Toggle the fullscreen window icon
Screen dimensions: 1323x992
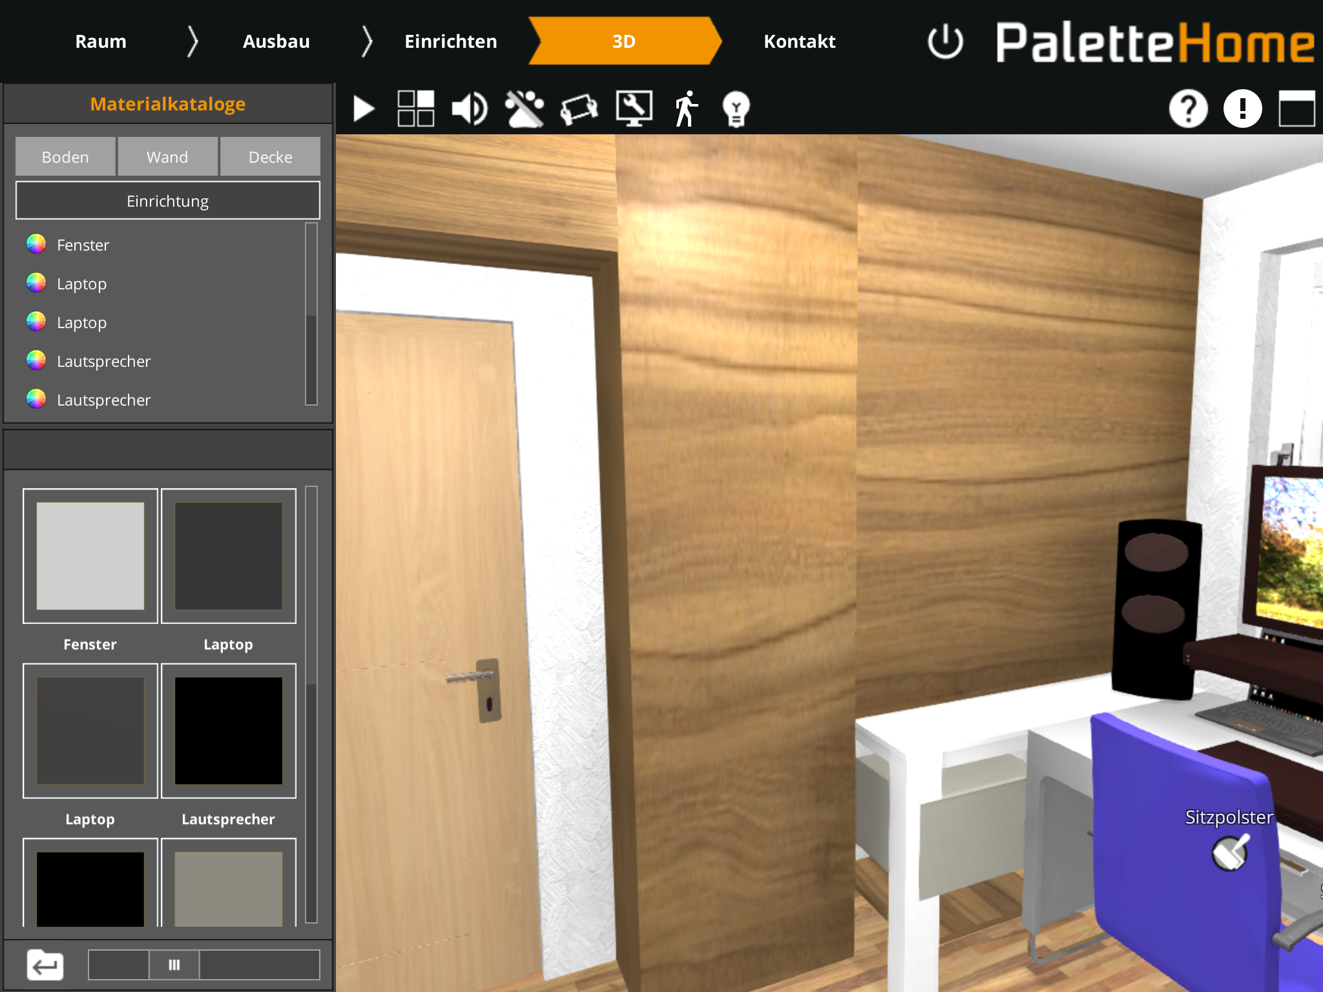point(1297,108)
